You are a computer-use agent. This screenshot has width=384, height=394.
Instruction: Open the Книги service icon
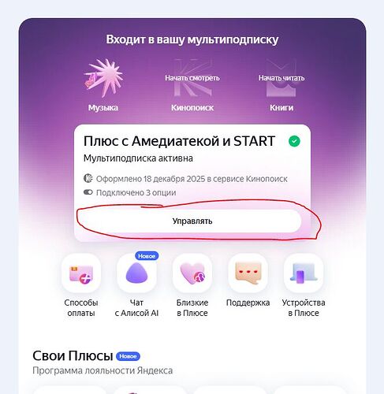point(281,78)
